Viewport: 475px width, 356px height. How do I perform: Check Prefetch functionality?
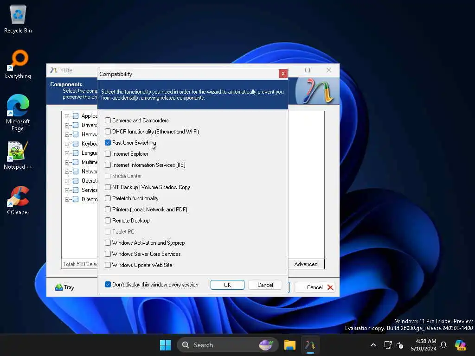pos(108,198)
